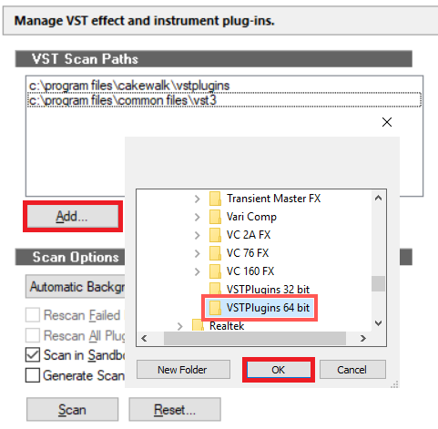Image resolution: width=438 pixels, height=429 pixels.
Task: Enable the Rescan Failed checkbox
Action: (x=33, y=315)
